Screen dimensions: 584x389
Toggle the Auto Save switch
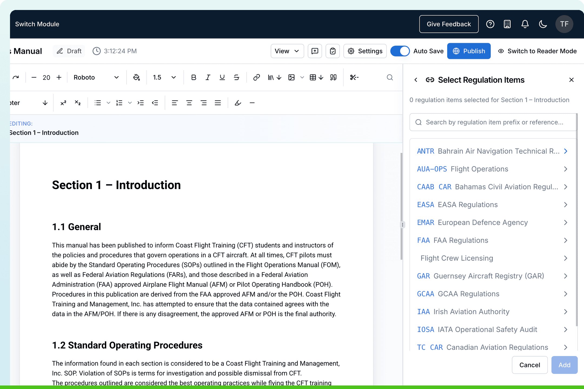pos(400,51)
